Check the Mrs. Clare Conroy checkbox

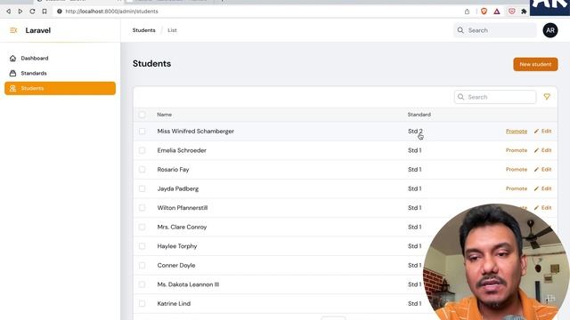[x=142, y=228]
